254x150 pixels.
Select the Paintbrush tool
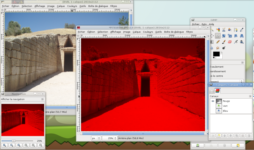223,42
